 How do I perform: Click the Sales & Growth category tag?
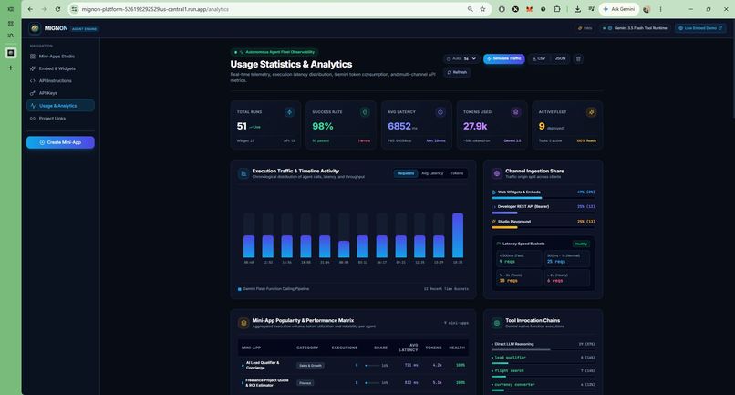[x=310, y=366]
